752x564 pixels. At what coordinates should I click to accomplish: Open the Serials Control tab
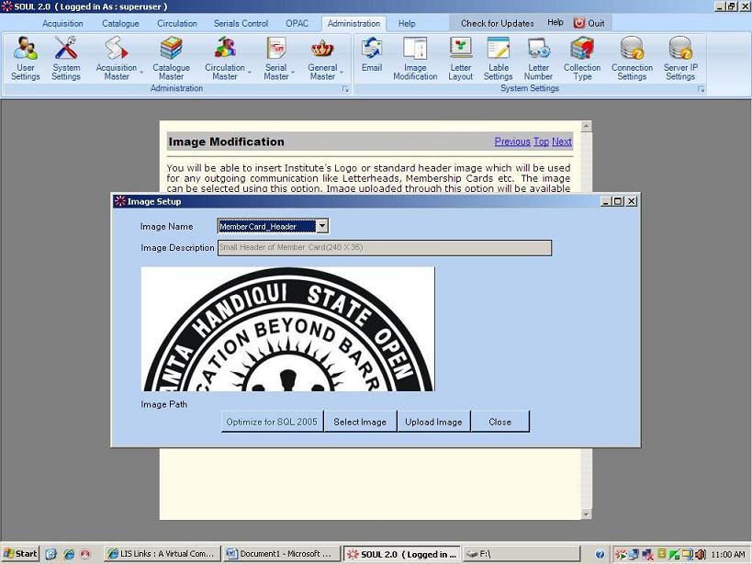click(x=241, y=24)
